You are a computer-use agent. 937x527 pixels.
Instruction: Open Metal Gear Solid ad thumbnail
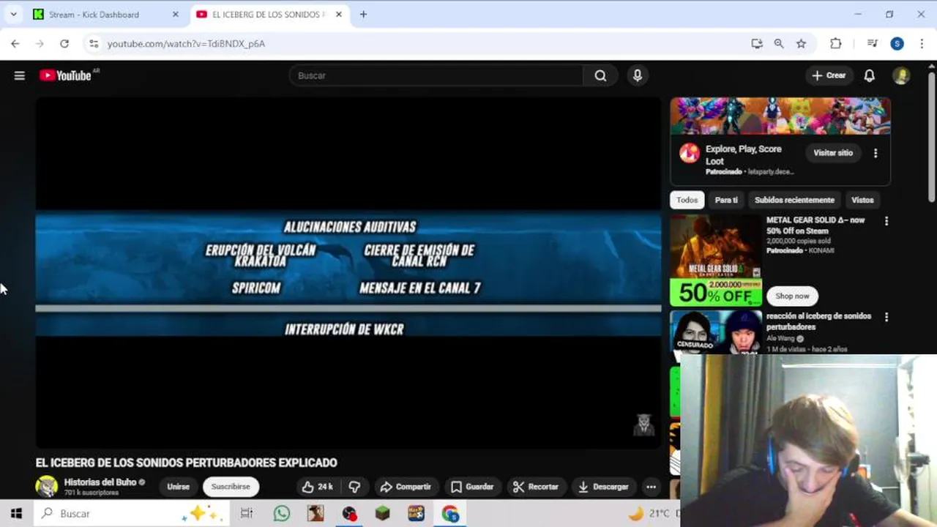click(x=716, y=260)
